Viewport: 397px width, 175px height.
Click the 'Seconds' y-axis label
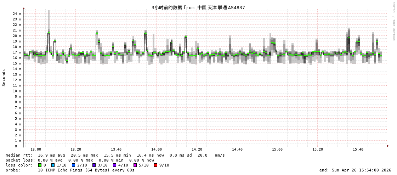4,78
